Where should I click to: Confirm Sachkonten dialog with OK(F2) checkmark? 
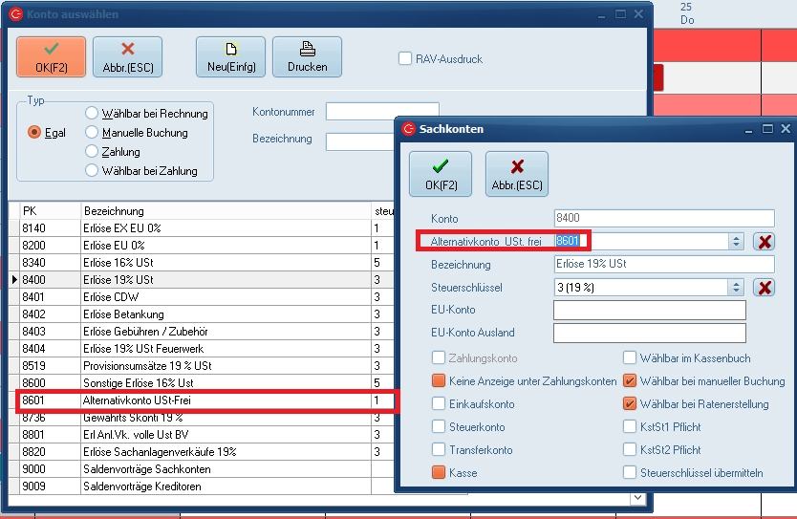pos(441,166)
